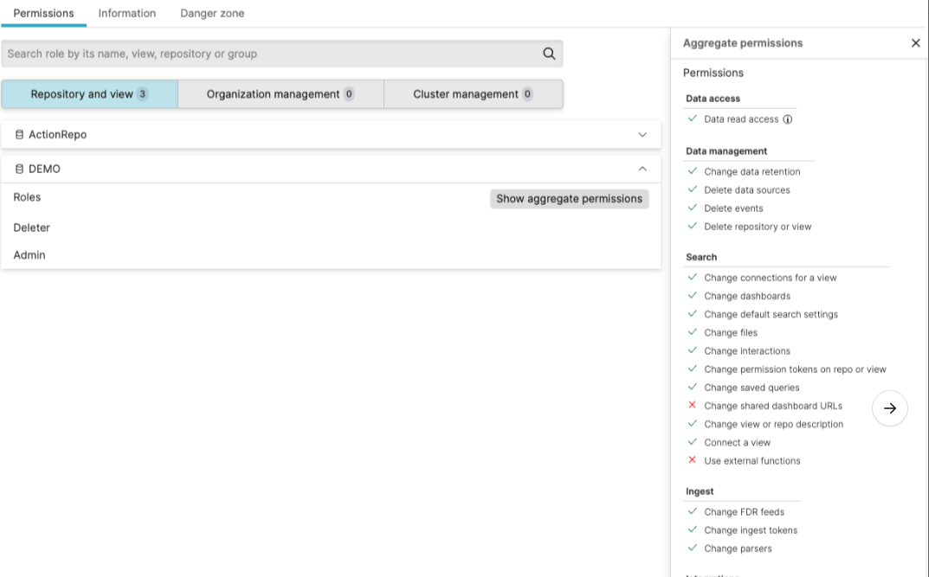Click the Show aggregate permissions button
The width and height of the screenshot is (929, 577).
pyautogui.click(x=568, y=198)
